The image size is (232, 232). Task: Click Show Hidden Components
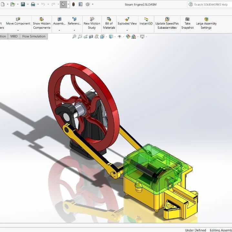pos(42,23)
